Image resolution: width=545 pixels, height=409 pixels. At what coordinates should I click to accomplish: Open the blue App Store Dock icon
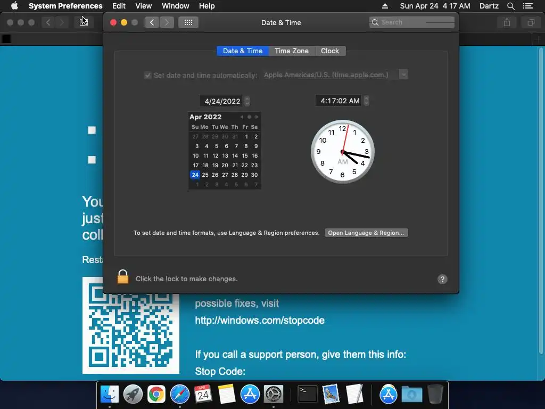(x=250, y=394)
